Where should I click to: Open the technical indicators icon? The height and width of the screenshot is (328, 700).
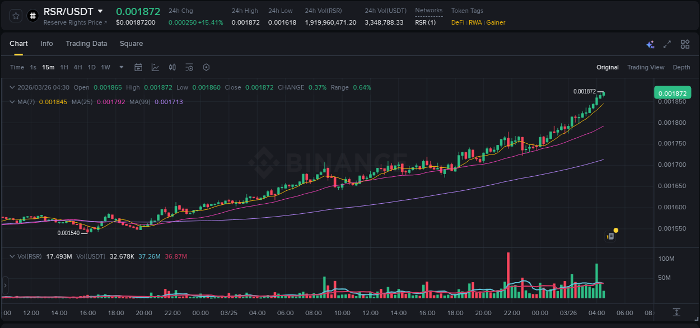[x=172, y=67]
